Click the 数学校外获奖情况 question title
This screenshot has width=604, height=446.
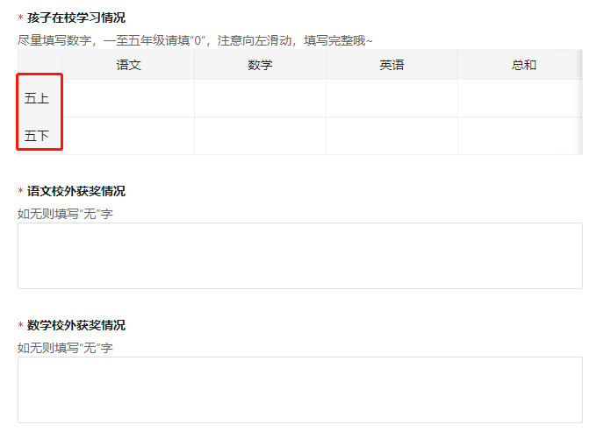click(75, 325)
